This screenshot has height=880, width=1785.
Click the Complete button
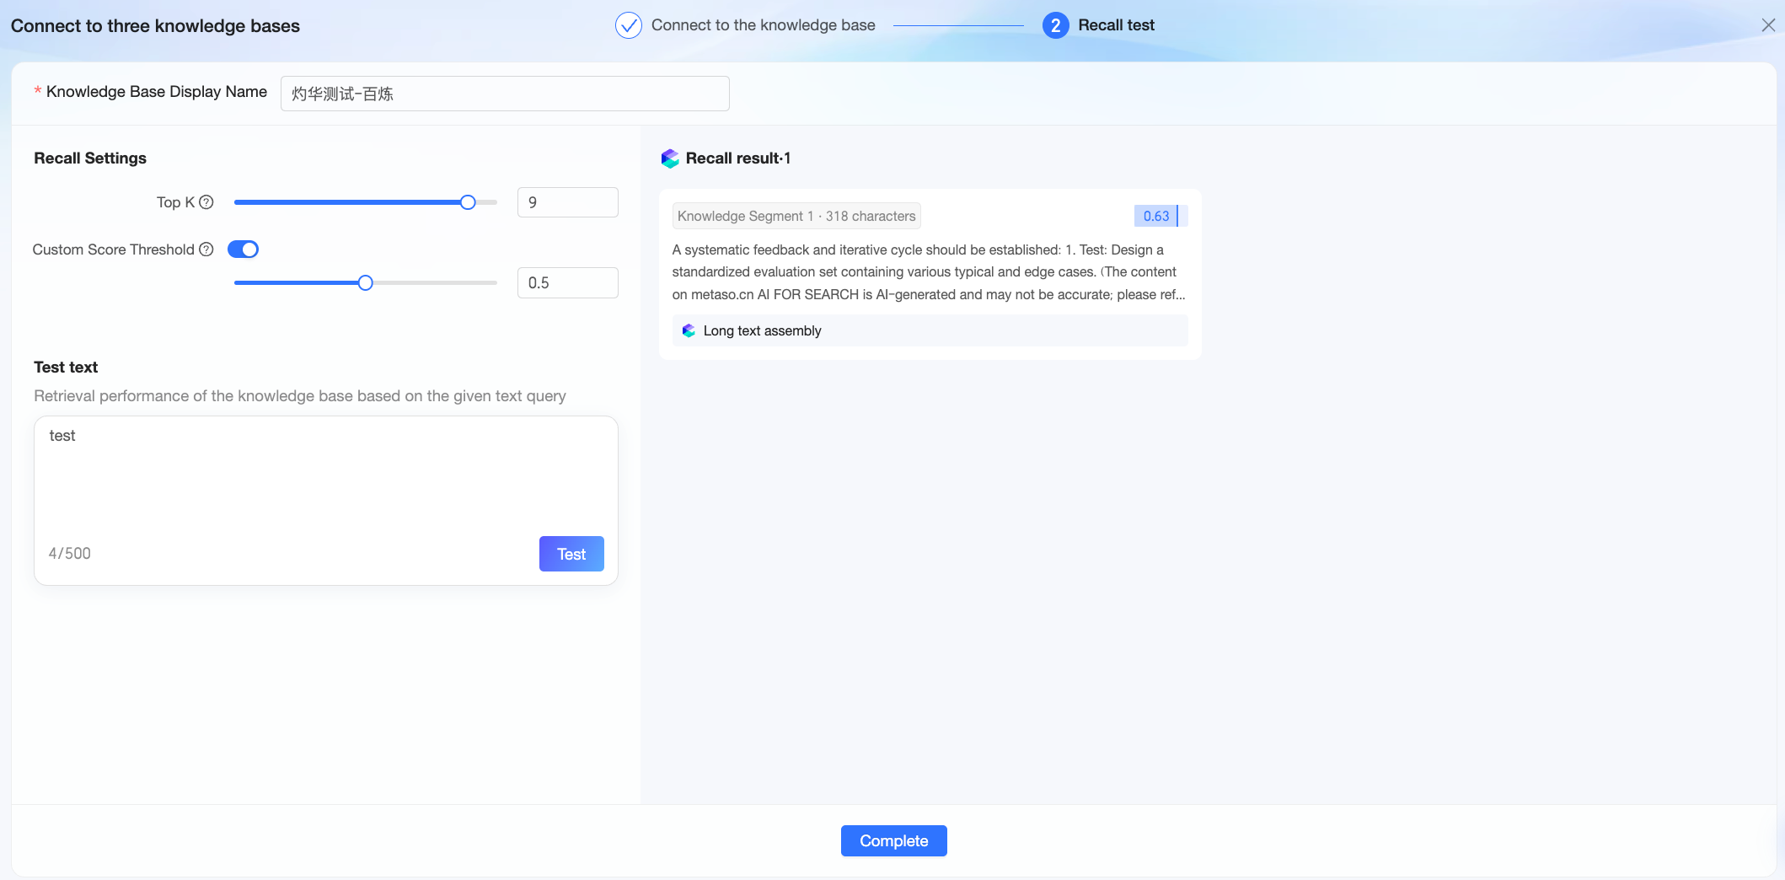coord(893,840)
